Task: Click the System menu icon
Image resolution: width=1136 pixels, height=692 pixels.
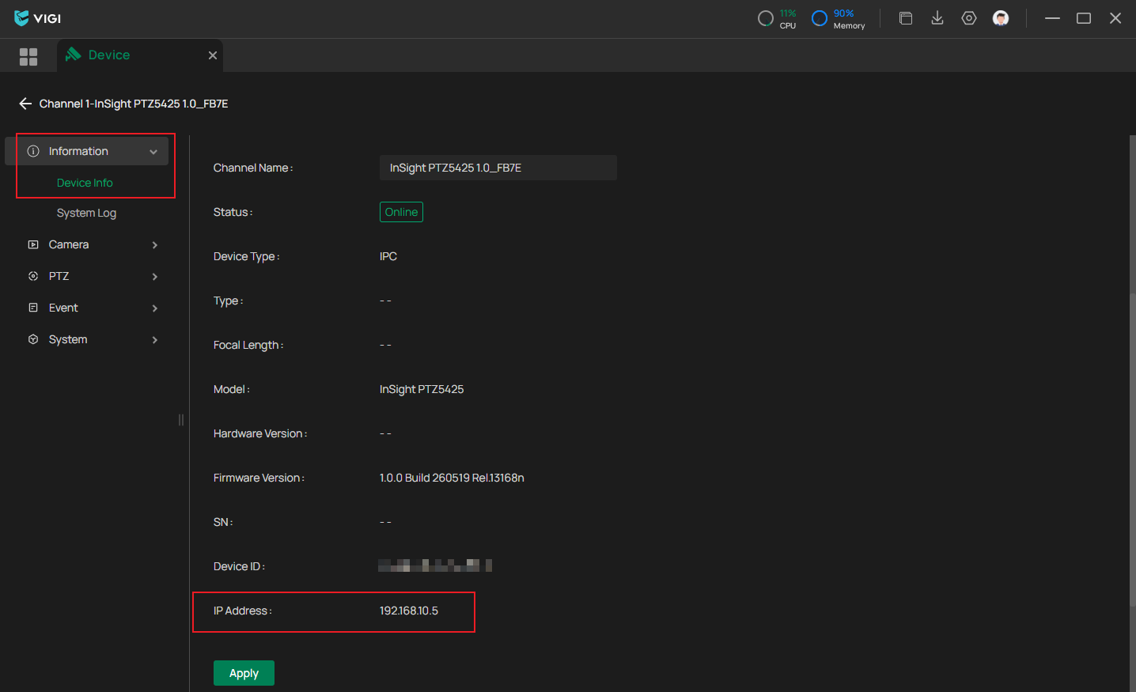Action: [33, 339]
